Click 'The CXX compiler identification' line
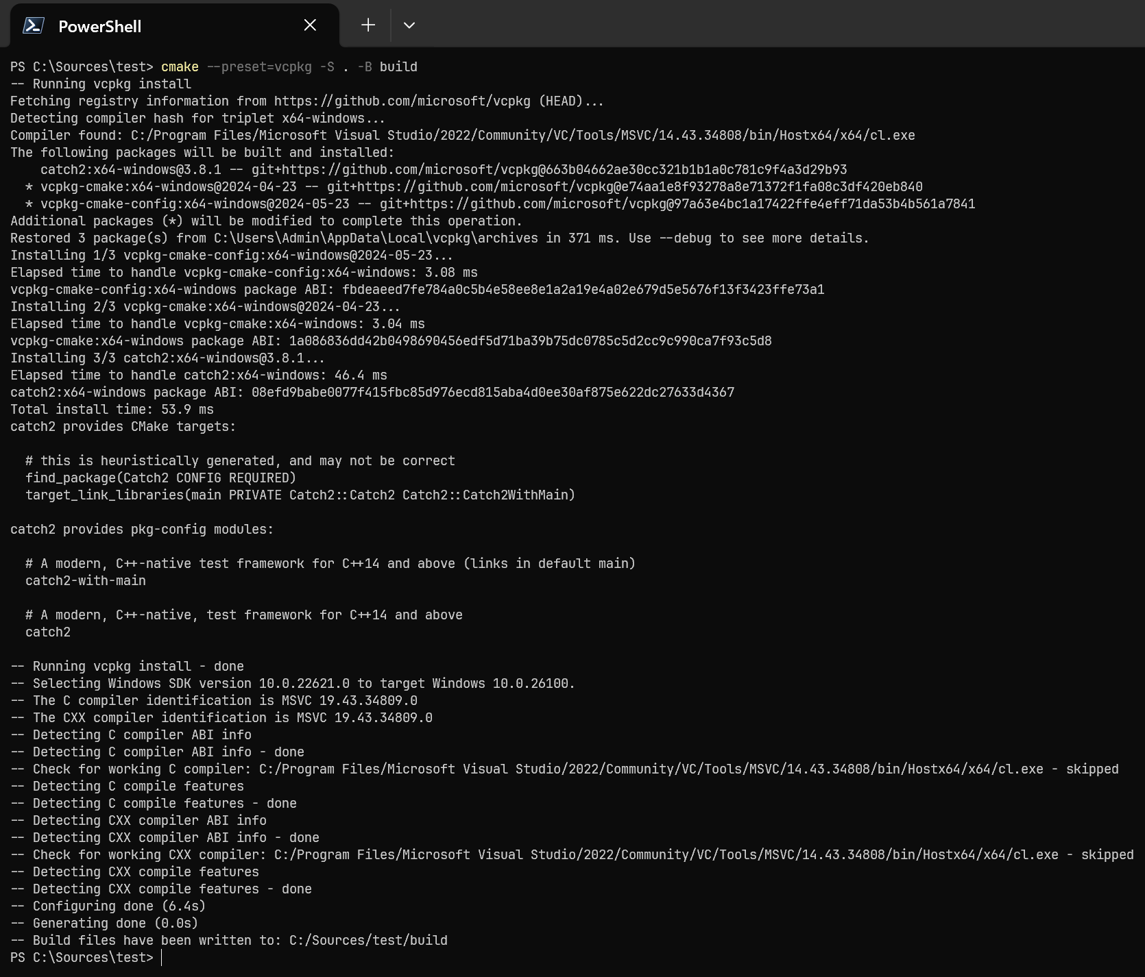The width and height of the screenshot is (1145, 977). point(221,718)
